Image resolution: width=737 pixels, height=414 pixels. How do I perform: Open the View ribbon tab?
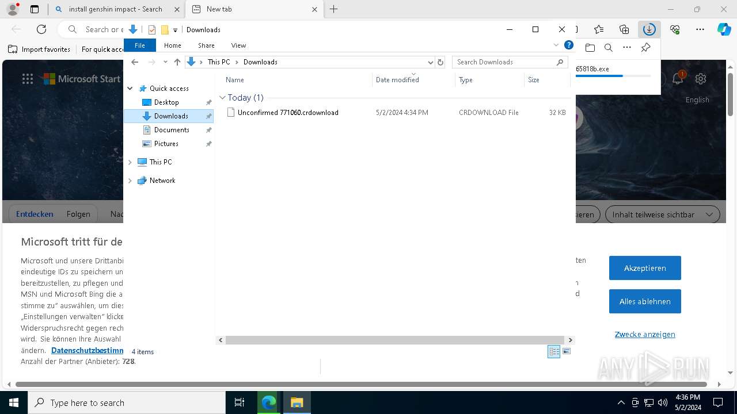(238, 45)
